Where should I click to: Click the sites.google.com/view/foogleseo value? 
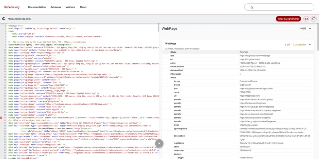(x=258, y=121)
